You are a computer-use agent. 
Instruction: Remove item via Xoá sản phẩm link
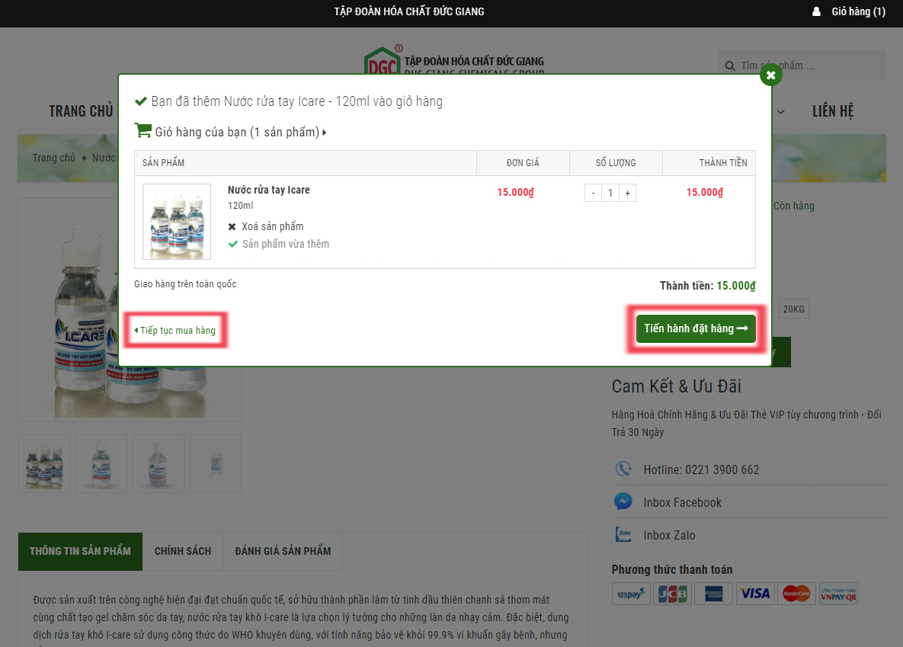(272, 226)
